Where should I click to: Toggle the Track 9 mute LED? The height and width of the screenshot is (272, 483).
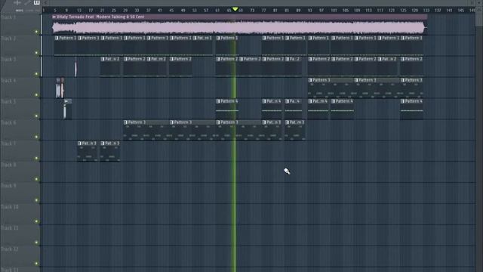(x=36, y=200)
